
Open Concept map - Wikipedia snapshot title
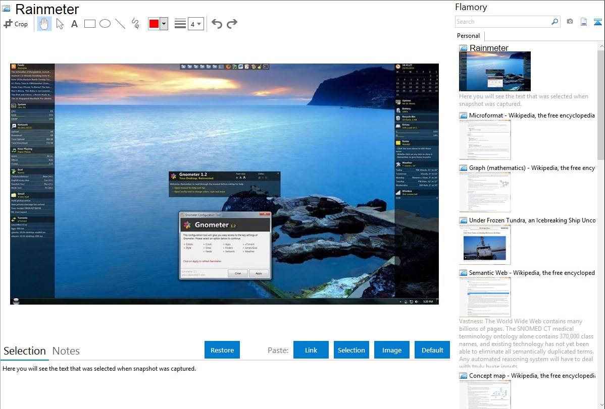coord(532,375)
